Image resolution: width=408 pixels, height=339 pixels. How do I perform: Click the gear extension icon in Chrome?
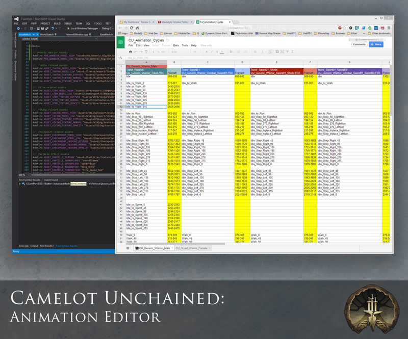[x=351, y=28]
